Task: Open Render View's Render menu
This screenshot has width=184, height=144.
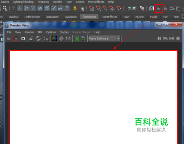Action: click(x=29, y=32)
